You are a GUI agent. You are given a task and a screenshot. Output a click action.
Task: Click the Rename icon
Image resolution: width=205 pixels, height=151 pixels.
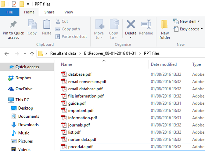coord(146,24)
